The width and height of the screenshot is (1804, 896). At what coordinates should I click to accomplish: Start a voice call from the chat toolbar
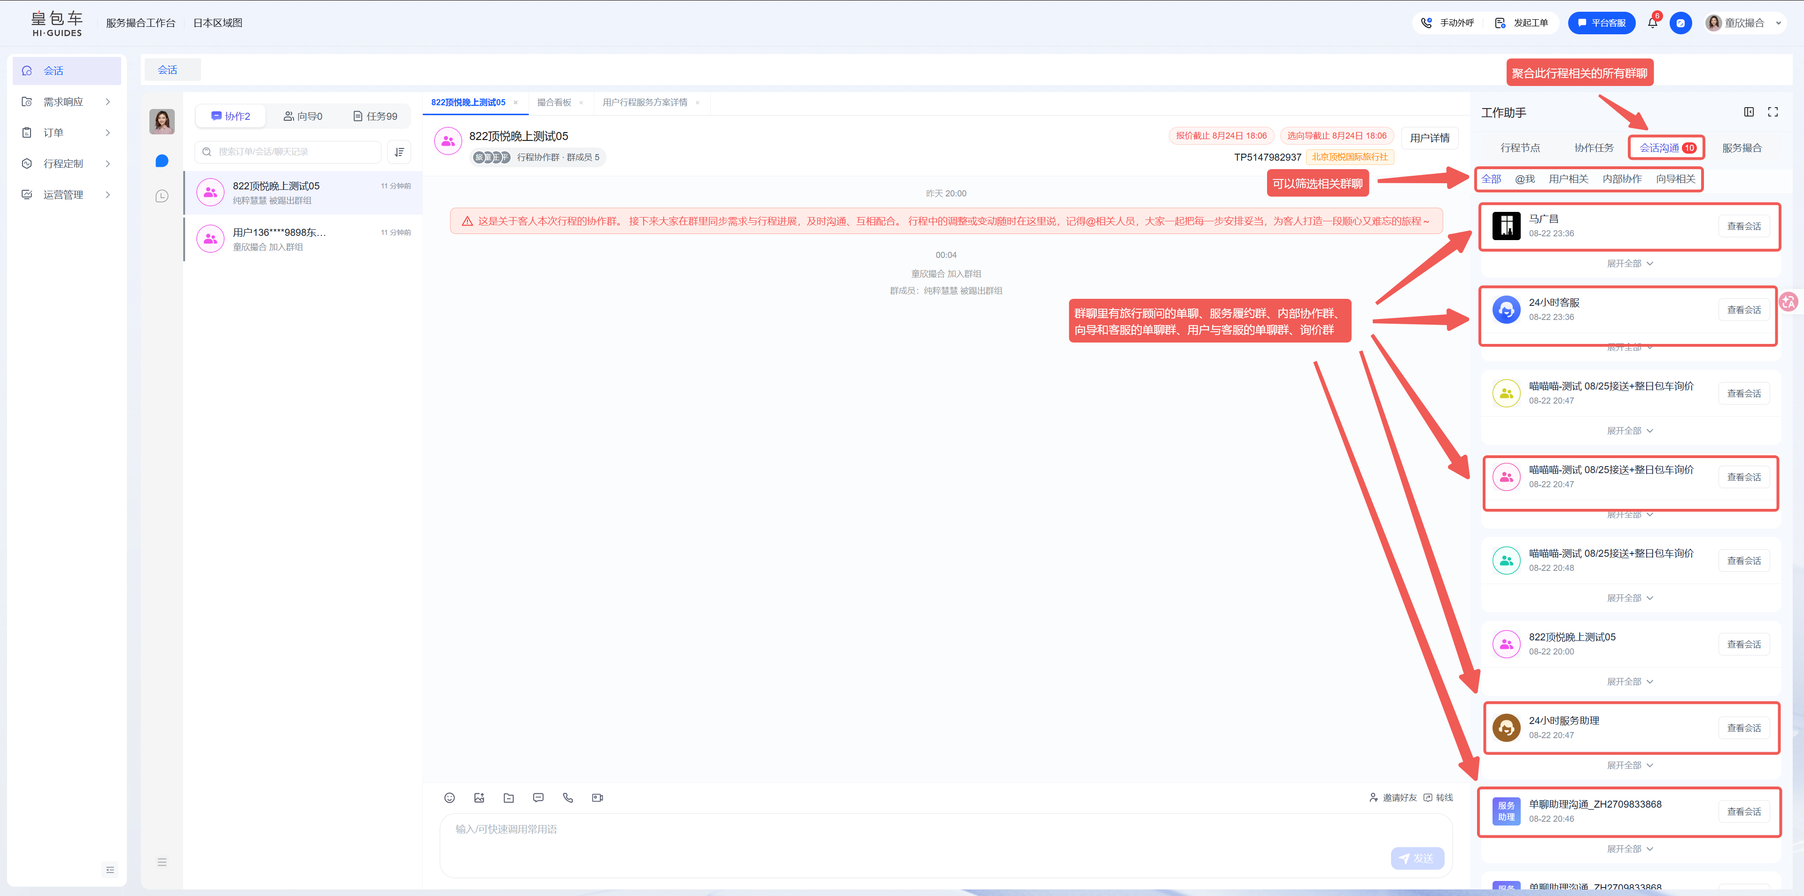(x=568, y=798)
